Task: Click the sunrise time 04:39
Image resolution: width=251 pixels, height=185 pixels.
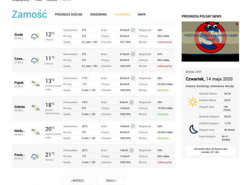Action: click(227, 94)
